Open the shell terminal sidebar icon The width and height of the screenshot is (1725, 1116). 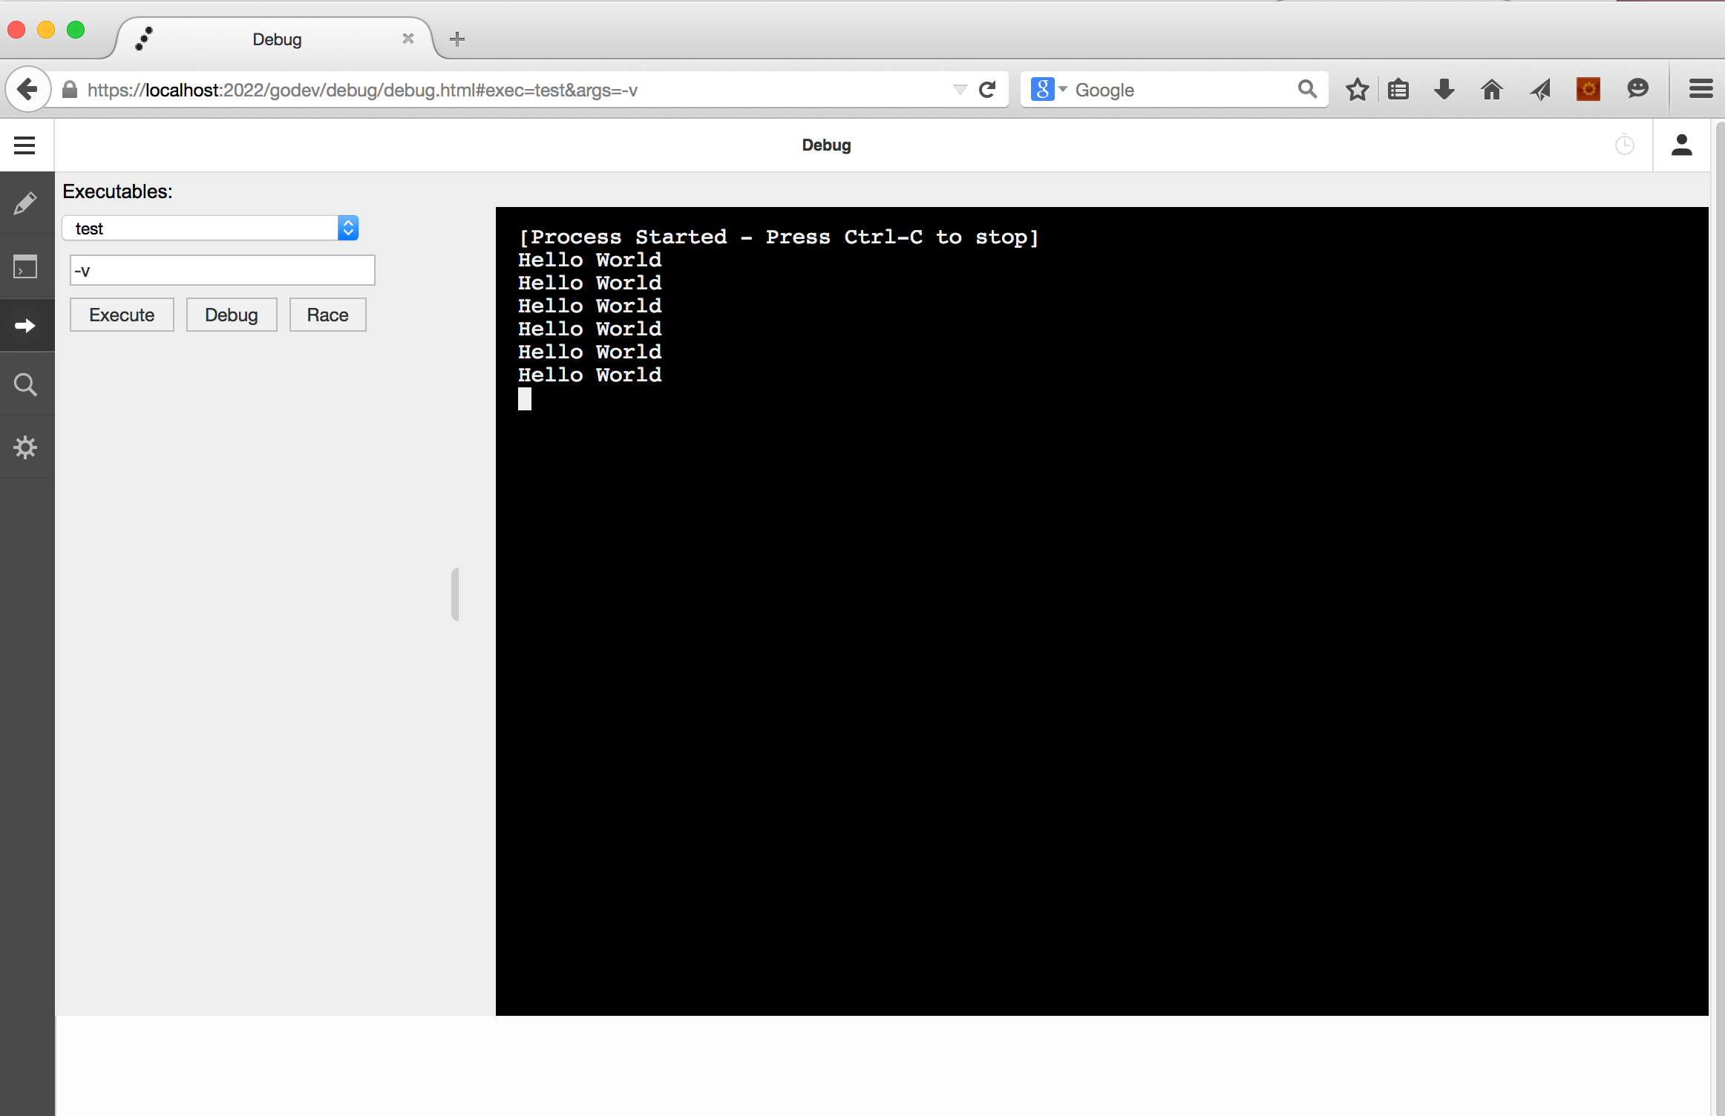coord(25,266)
